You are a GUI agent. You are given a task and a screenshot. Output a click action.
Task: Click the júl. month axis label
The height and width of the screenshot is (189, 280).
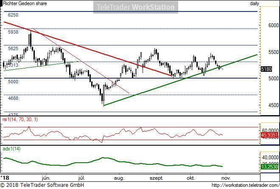pyautogui.click(x=81, y=178)
